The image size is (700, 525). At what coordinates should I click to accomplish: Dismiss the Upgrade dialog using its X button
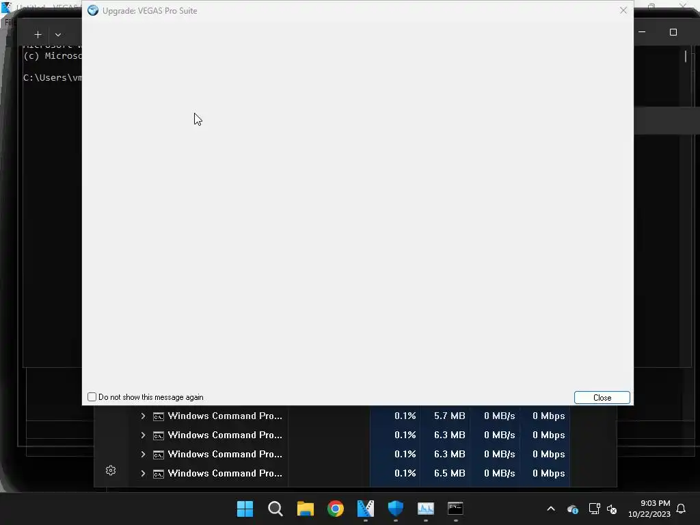(x=623, y=10)
